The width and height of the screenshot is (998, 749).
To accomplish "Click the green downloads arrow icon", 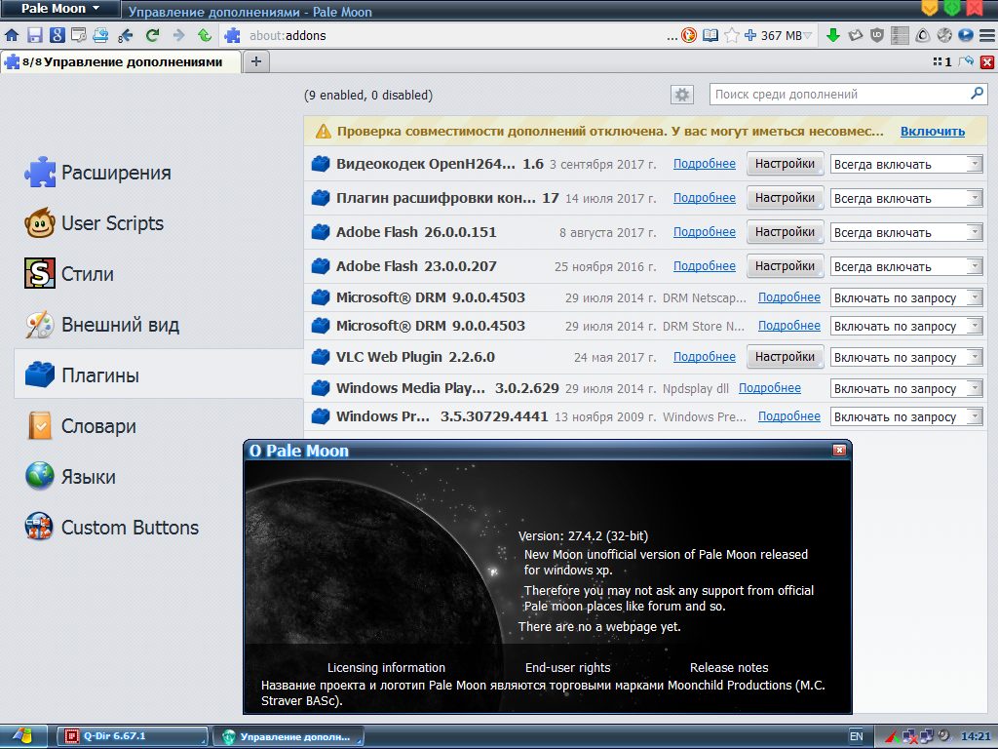I will [832, 35].
